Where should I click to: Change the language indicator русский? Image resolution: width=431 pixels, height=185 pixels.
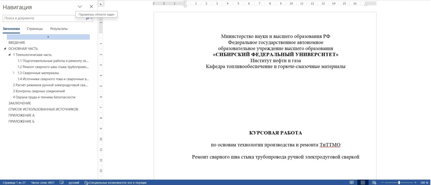[74, 183]
